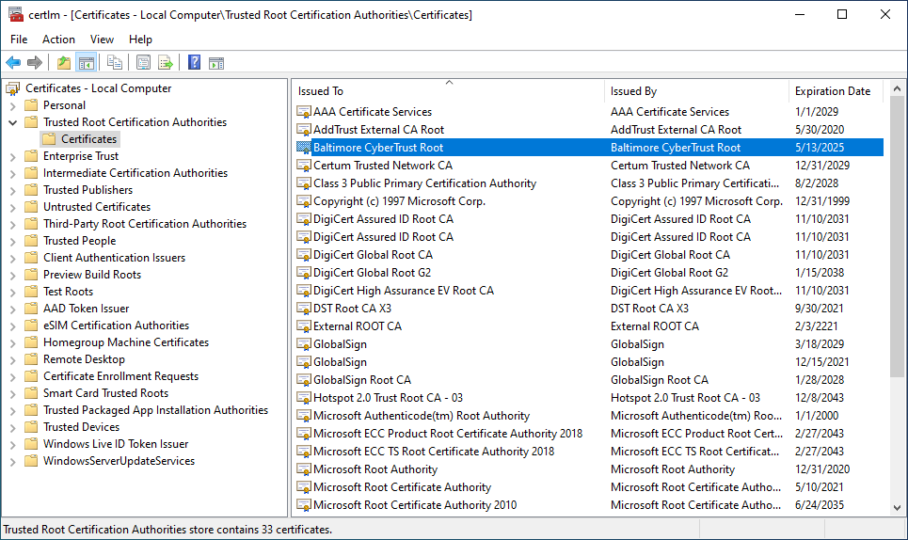This screenshot has height=540, width=908.
Task: Open the View menu
Action: click(x=102, y=40)
